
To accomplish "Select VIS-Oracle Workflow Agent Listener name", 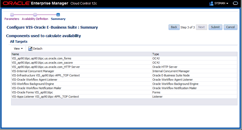I will pos(34,80).
